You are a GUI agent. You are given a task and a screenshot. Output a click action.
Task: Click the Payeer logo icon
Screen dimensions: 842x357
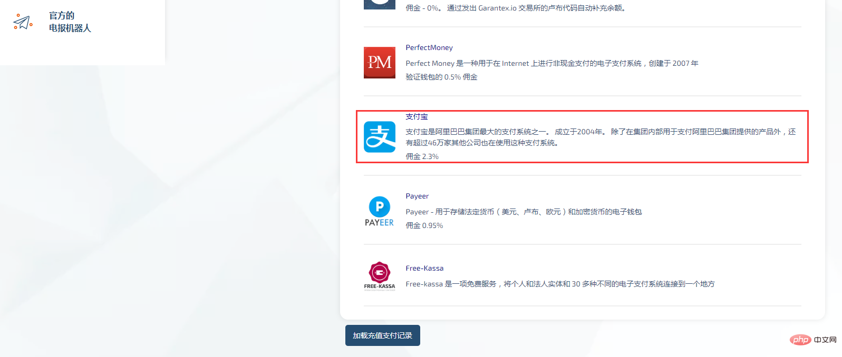tap(380, 211)
